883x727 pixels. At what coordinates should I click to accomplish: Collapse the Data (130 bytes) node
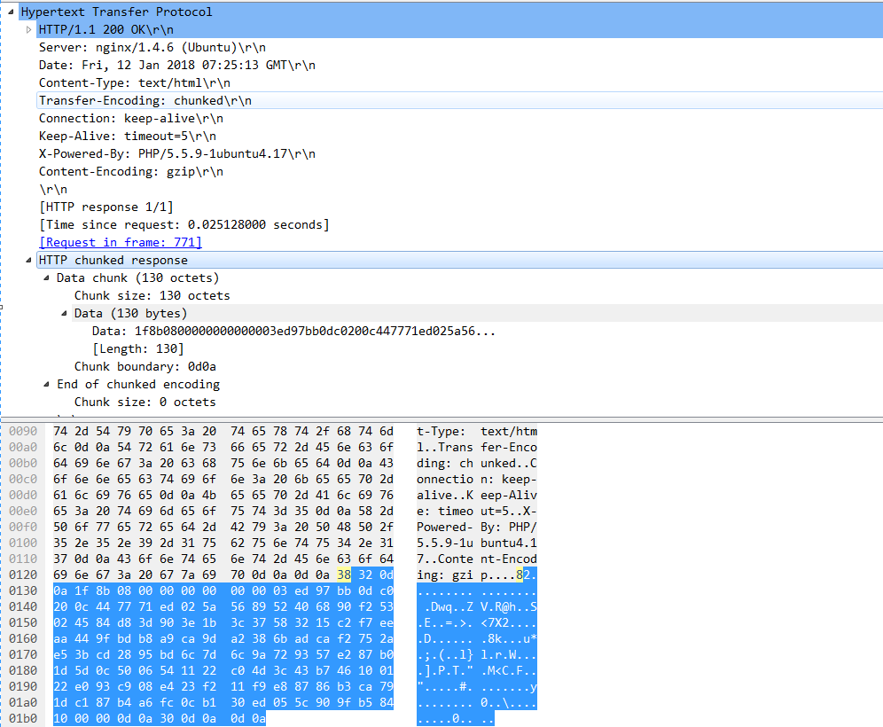[65, 313]
